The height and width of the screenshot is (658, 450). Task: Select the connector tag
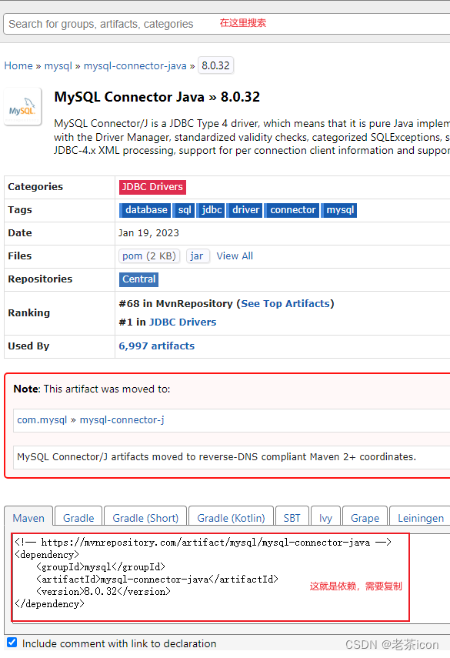[x=292, y=210]
